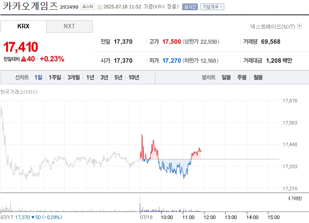Image resolution: width=309 pixels, height=223 pixels.
Task: Click the blue down-triangle beside 50
Action: [33, 217]
